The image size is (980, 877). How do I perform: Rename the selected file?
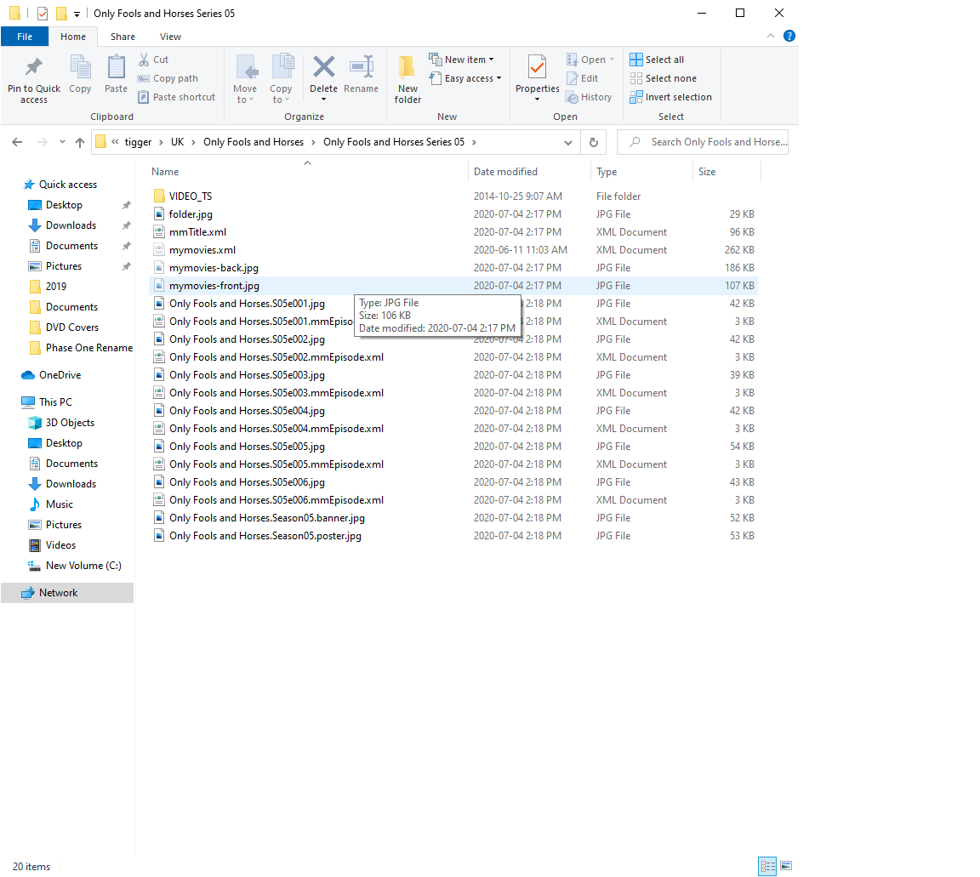pos(362,75)
